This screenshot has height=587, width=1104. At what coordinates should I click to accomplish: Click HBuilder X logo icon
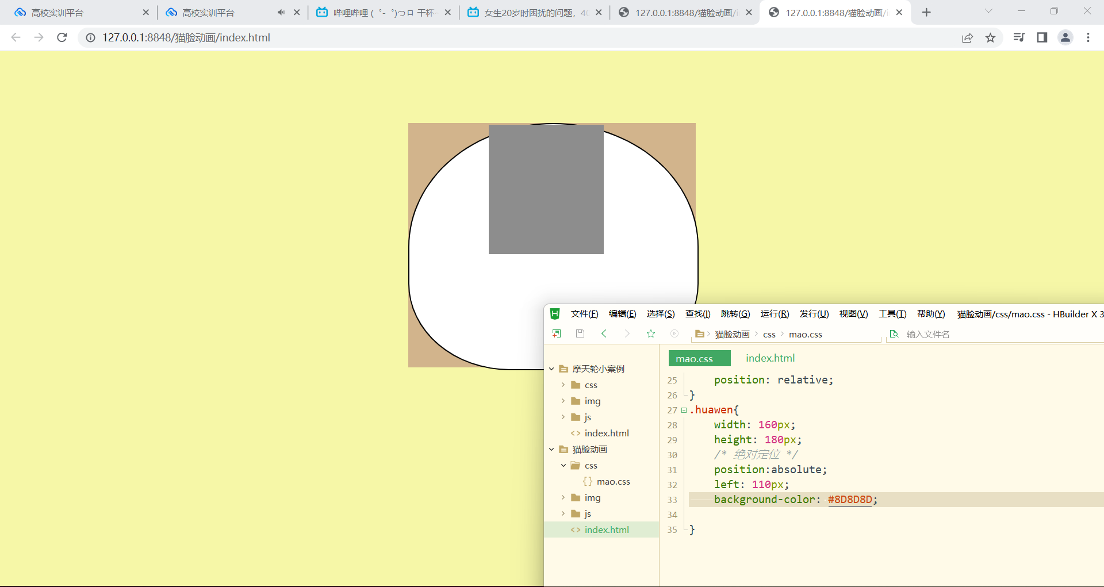click(x=555, y=313)
